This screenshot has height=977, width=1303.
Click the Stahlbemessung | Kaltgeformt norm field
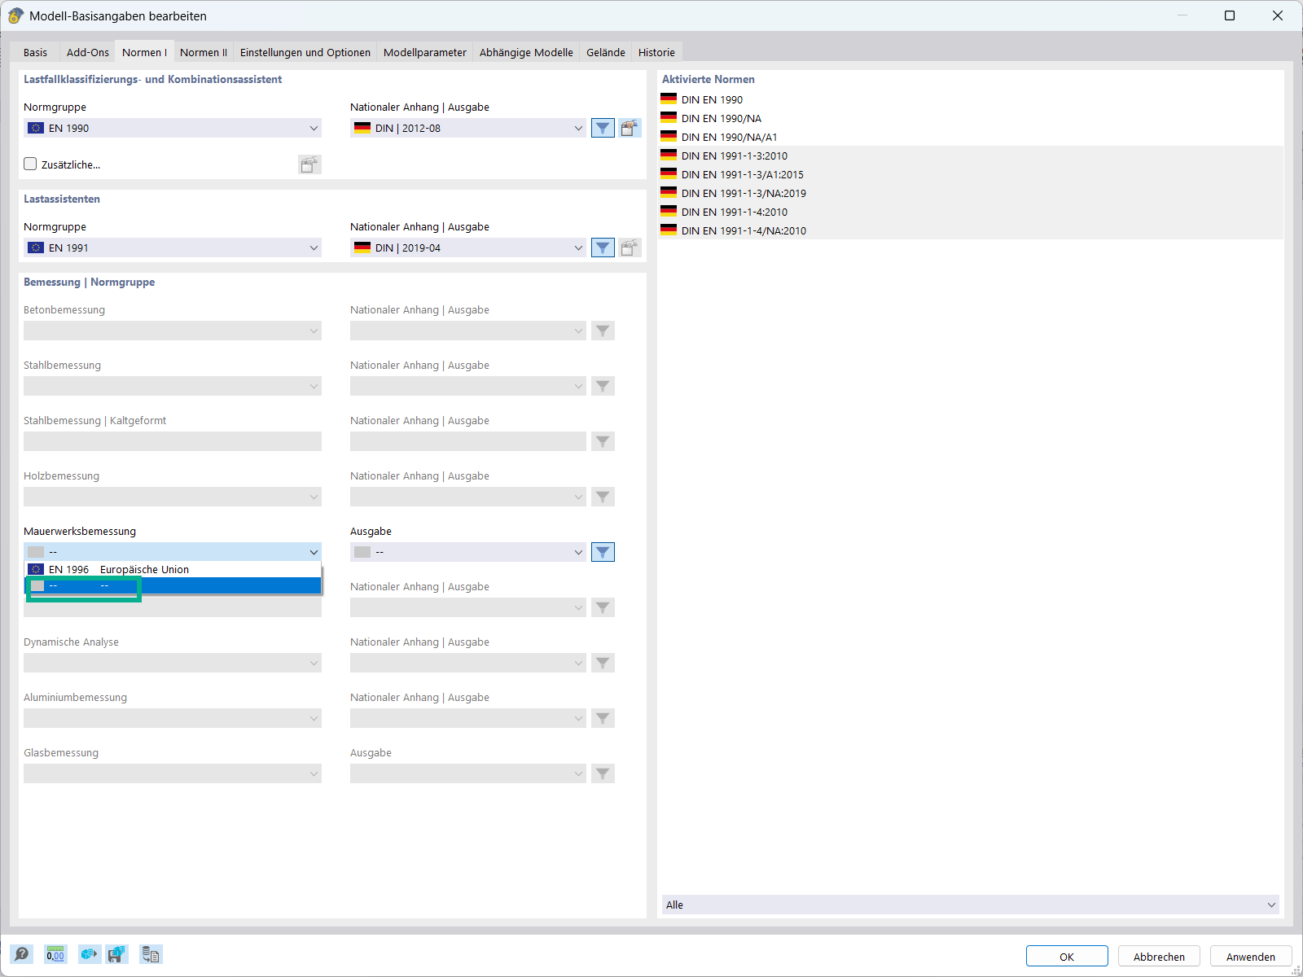coord(173,441)
